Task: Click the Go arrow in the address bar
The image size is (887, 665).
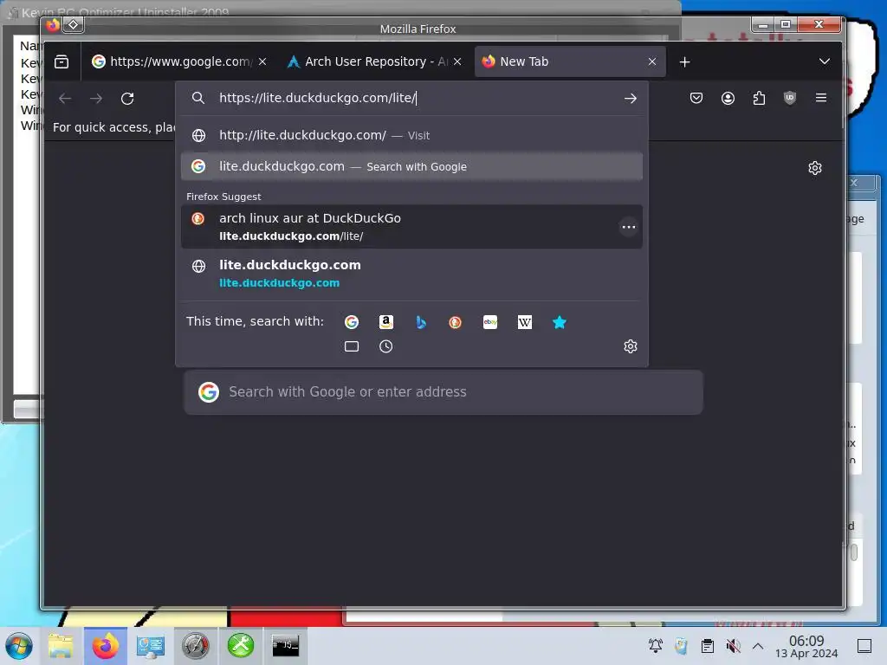Action: coord(631,99)
